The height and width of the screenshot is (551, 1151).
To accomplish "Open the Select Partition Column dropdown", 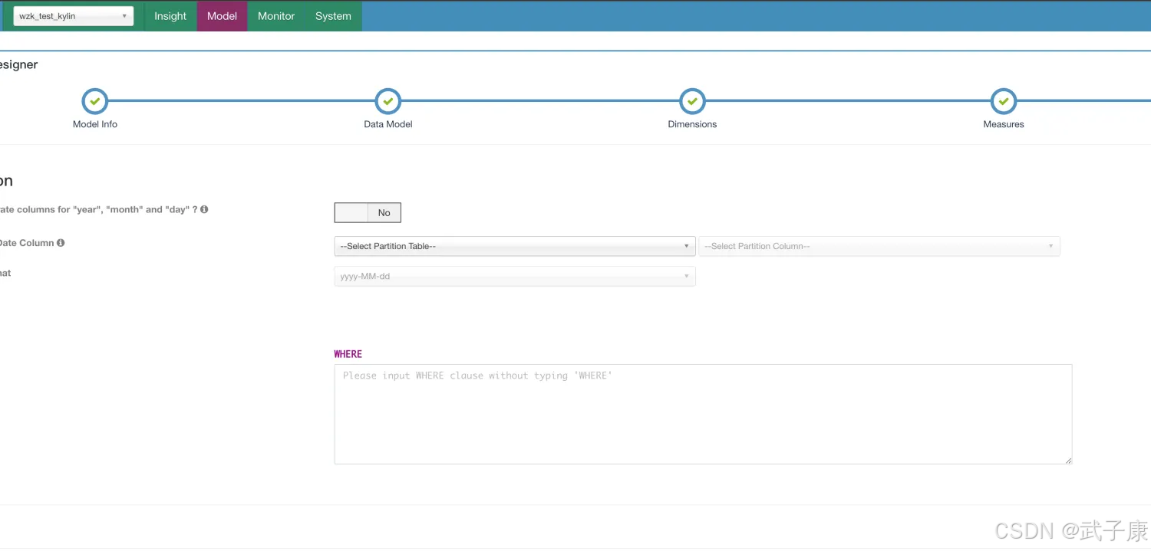I will [879, 246].
